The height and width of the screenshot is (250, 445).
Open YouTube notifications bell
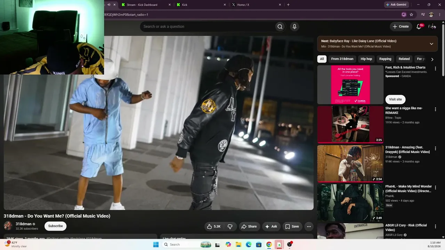tap(419, 26)
